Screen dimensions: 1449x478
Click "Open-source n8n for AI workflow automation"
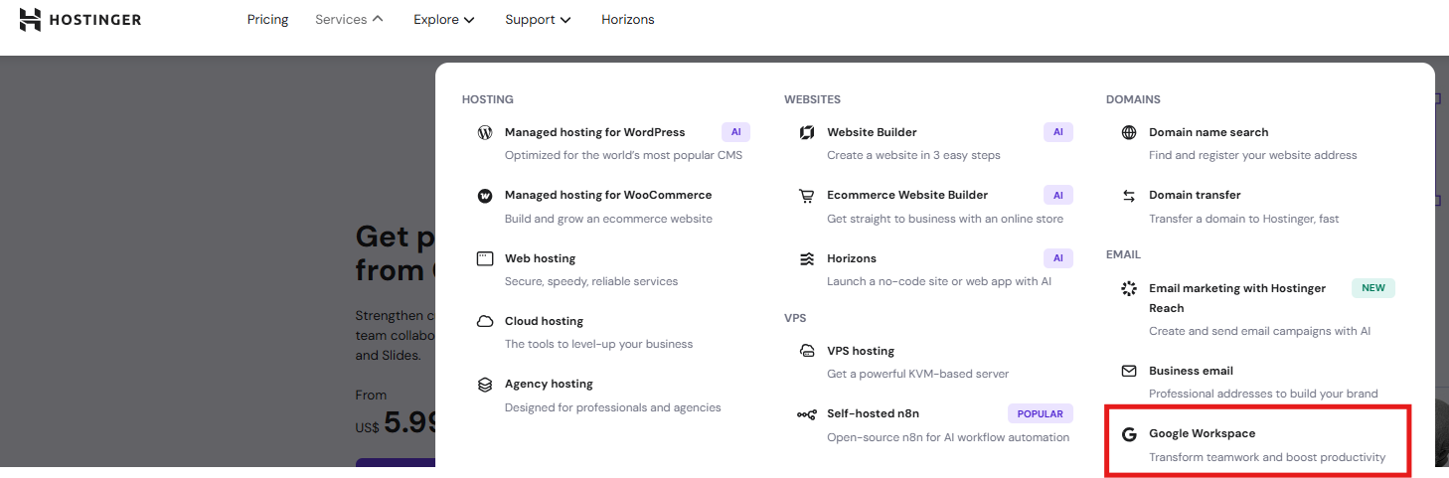(x=948, y=437)
